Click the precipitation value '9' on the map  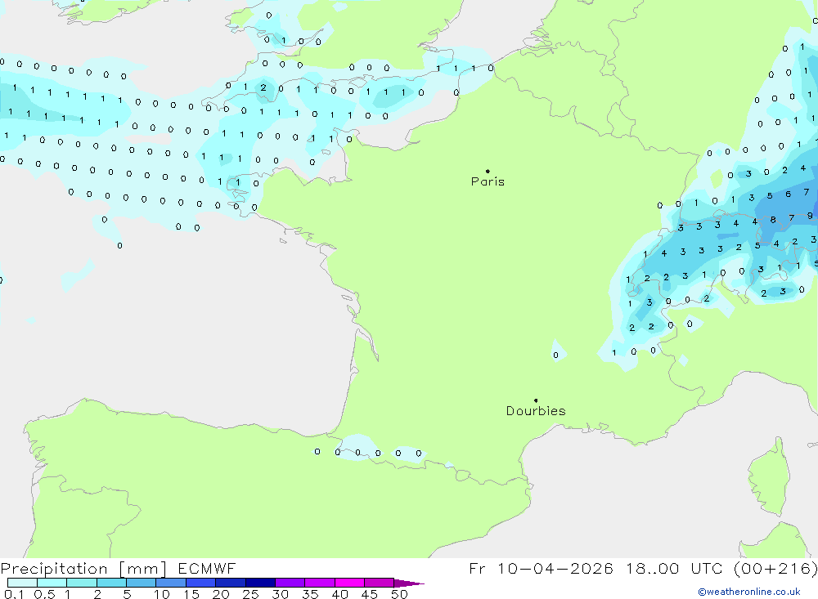[810, 215]
